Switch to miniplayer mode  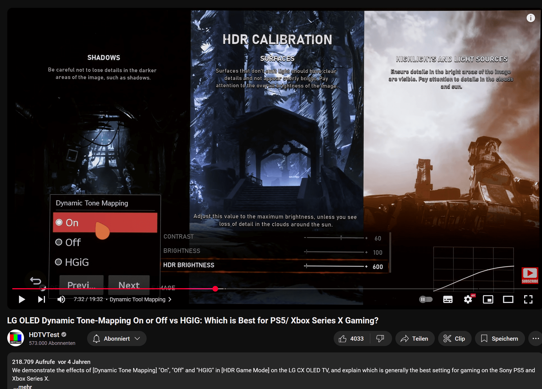488,299
